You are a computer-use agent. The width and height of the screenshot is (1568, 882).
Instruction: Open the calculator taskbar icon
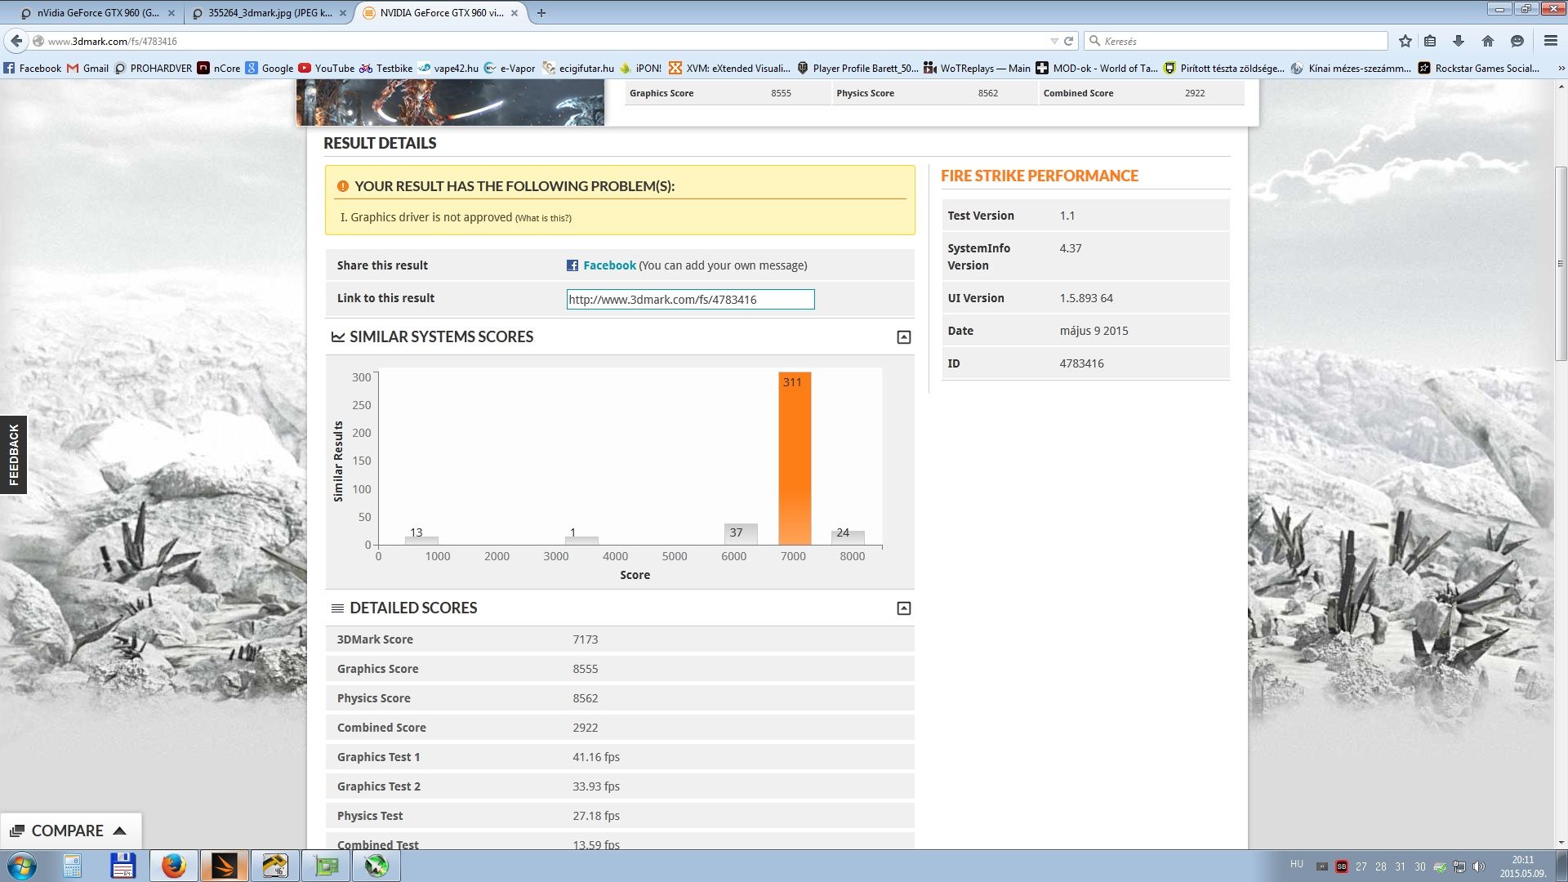click(x=73, y=866)
